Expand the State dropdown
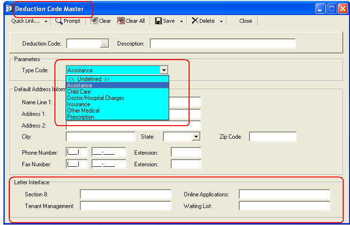 coord(196,137)
